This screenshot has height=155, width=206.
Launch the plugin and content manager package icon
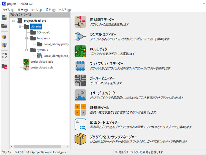click(x=80, y=139)
